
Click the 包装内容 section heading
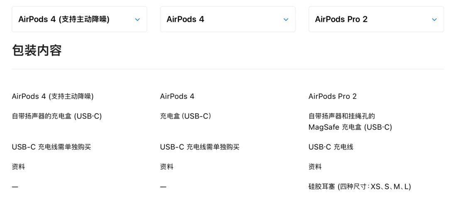click(37, 51)
